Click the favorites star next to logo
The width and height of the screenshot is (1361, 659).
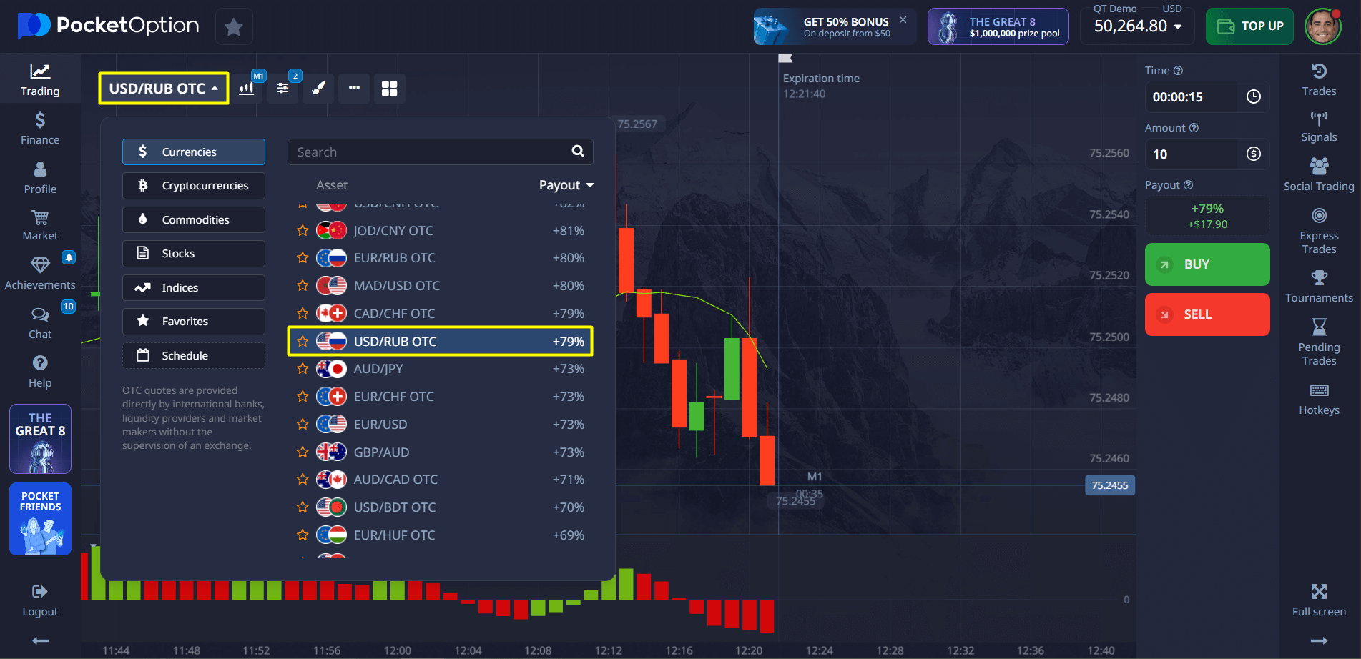point(234,27)
